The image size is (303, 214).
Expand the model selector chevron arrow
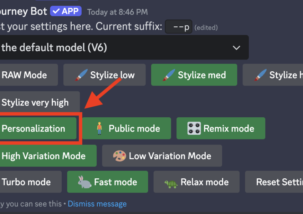pyautogui.click(x=236, y=47)
